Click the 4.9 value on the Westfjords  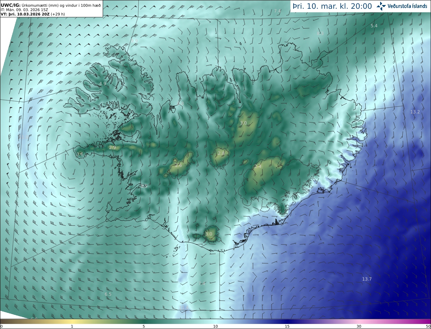coord(103,83)
